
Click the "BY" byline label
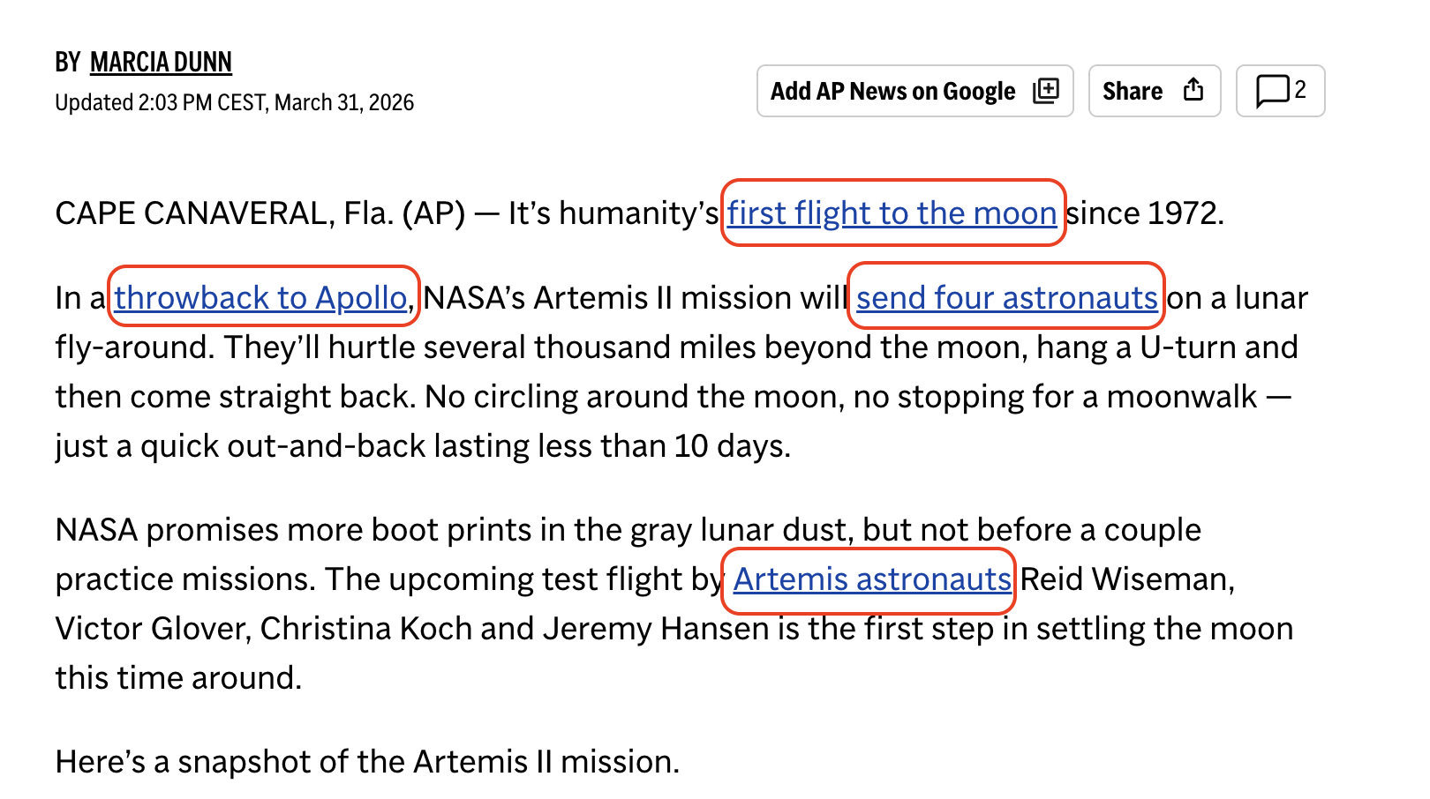(68, 63)
